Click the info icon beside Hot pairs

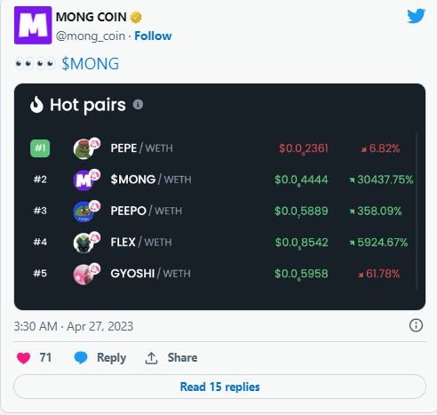pos(138,104)
